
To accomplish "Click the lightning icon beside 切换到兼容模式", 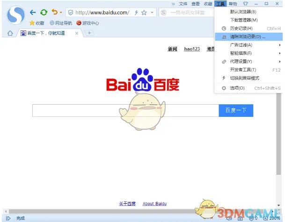I will (x=224, y=78).
